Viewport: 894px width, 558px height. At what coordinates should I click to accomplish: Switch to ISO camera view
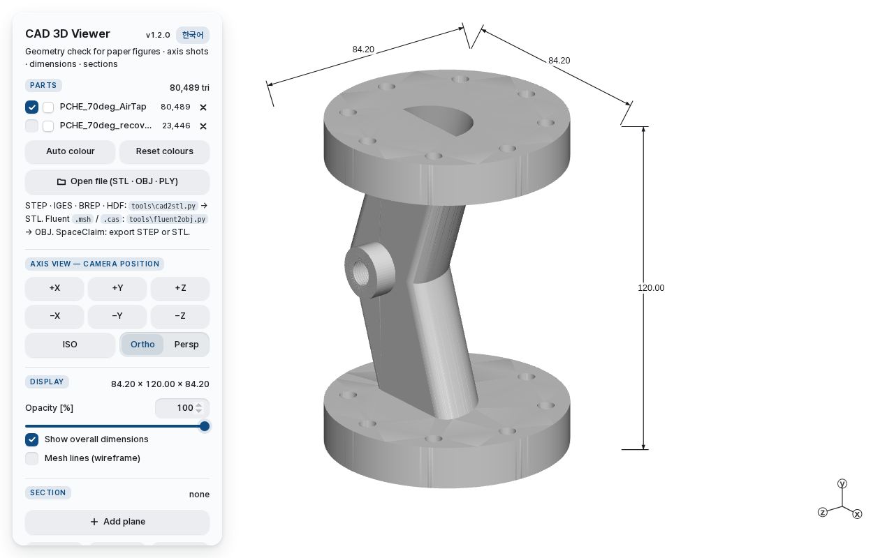[x=70, y=345]
